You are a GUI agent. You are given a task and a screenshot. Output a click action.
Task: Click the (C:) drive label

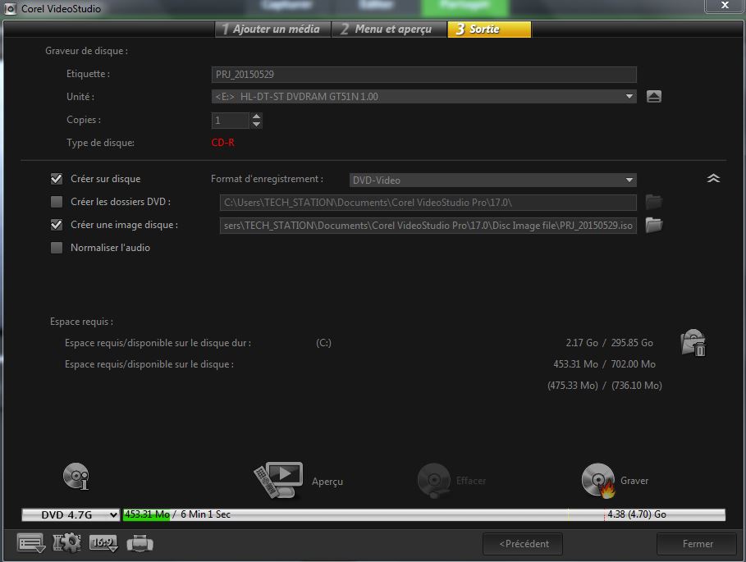point(323,342)
